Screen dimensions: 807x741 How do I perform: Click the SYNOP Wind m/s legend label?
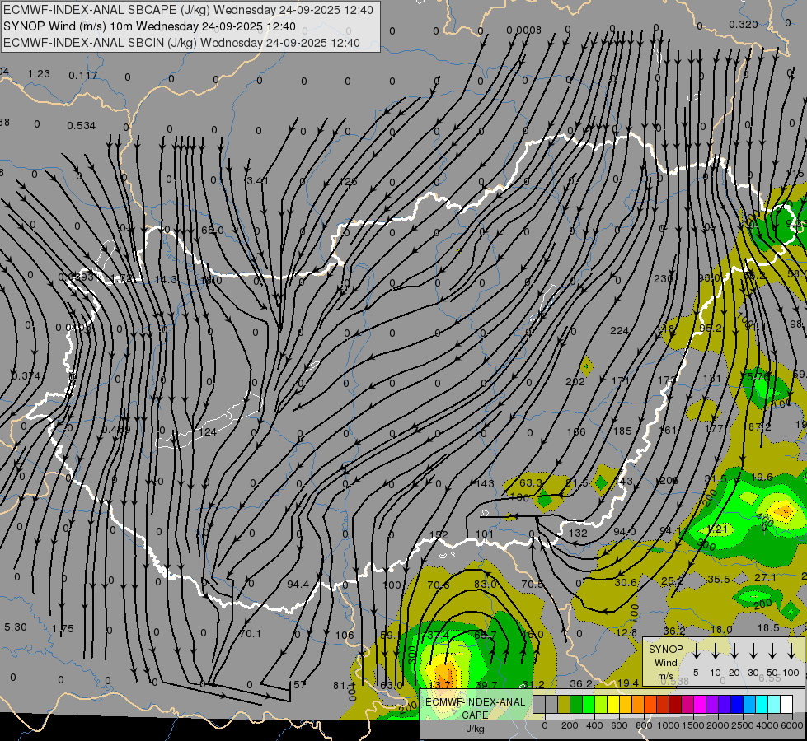coord(665,662)
